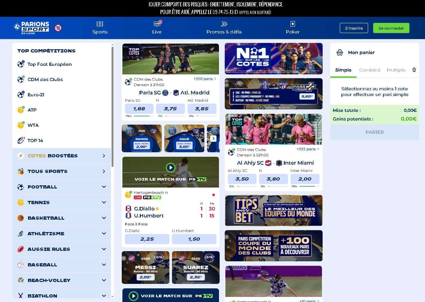Click the left sidebar scrollbar

[x=112, y=106]
